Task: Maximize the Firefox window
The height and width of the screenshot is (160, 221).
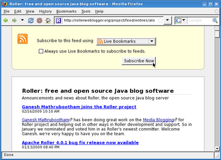Action: coord(210,4)
